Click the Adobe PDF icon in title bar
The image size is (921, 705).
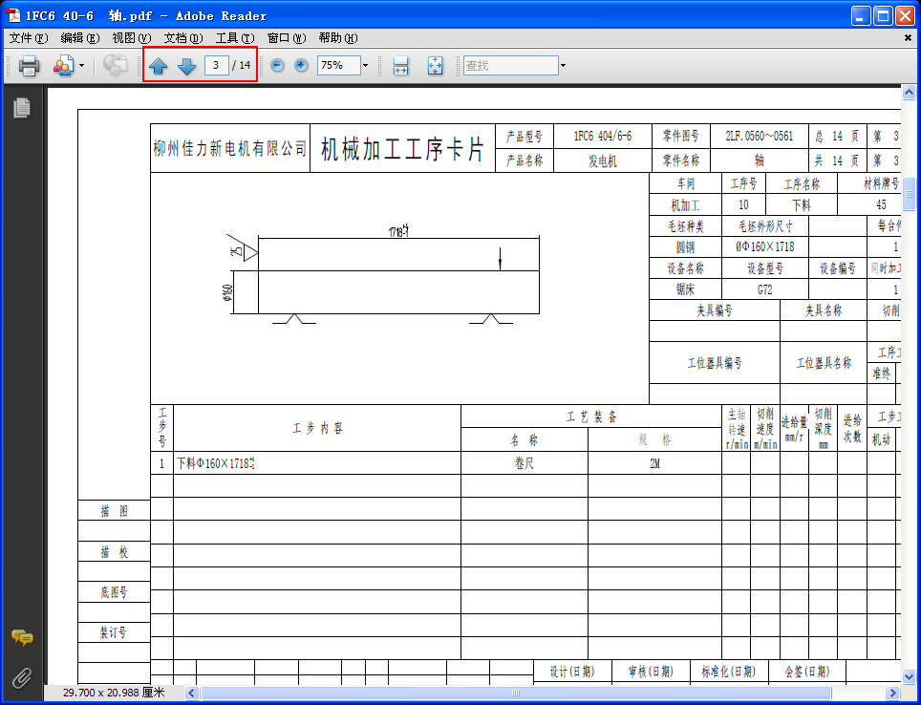13,16
